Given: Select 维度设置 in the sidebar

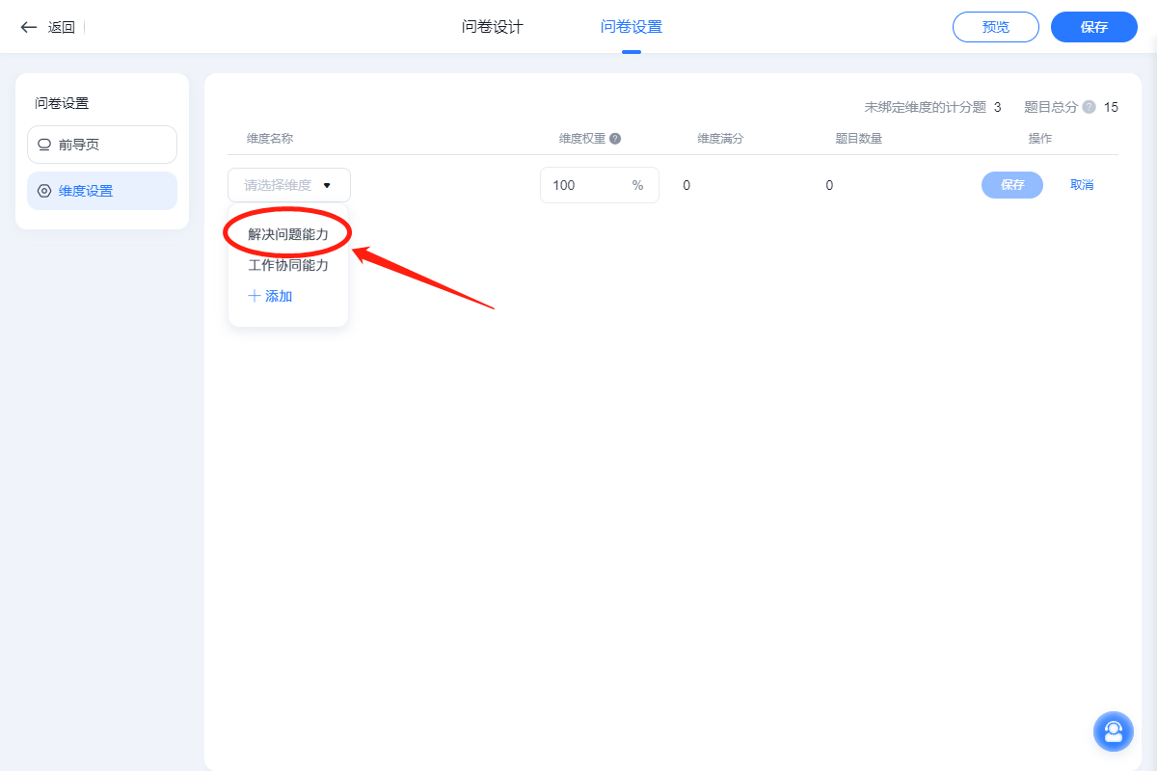Looking at the screenshot, I should pos(101,191).
